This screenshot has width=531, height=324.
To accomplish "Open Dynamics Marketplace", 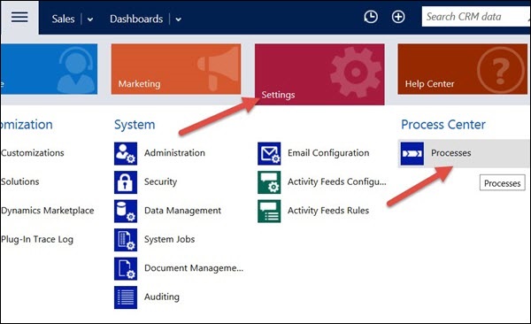I will [48, 211].
